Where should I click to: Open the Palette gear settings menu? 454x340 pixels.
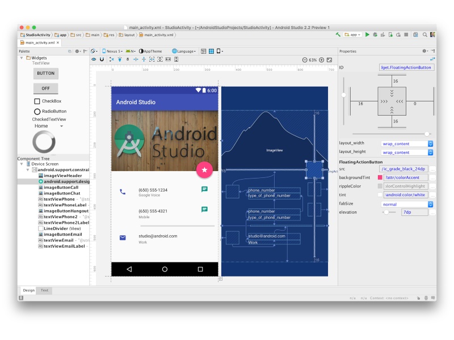(77, 51)
